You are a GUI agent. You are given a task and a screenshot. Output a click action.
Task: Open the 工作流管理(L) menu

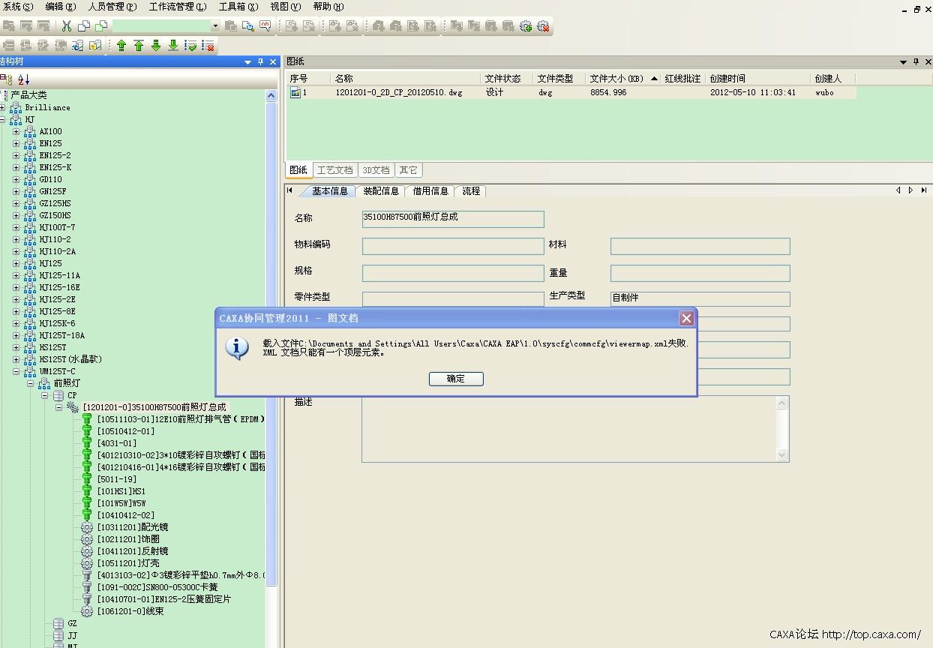178,7
